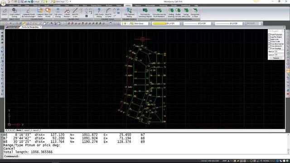The height and width of the screenshot is (163, 290).
Task: Open the title bar layer dropdown
Action: 67,2
